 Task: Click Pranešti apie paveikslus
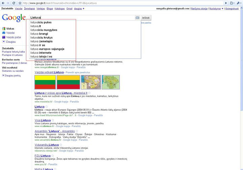click(78, 72)
